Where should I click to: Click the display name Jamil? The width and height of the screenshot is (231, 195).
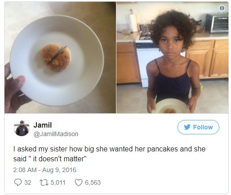click(x=43, y=125)
